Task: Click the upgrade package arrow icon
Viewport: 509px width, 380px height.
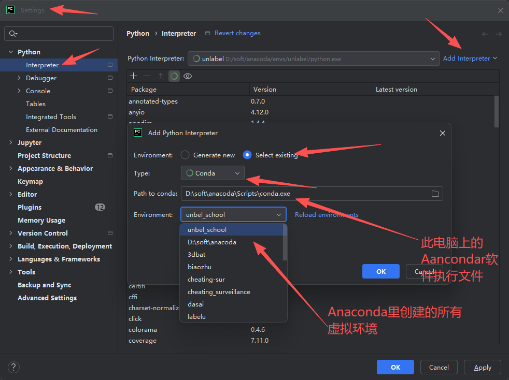Action: pos(161,76)
